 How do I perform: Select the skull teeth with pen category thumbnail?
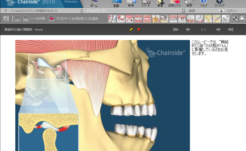[x=217, y=19]
